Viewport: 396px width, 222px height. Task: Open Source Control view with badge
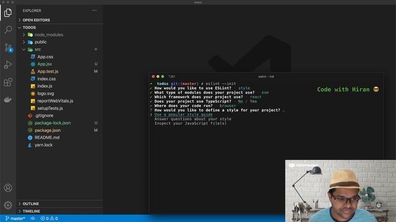(8, 47)
